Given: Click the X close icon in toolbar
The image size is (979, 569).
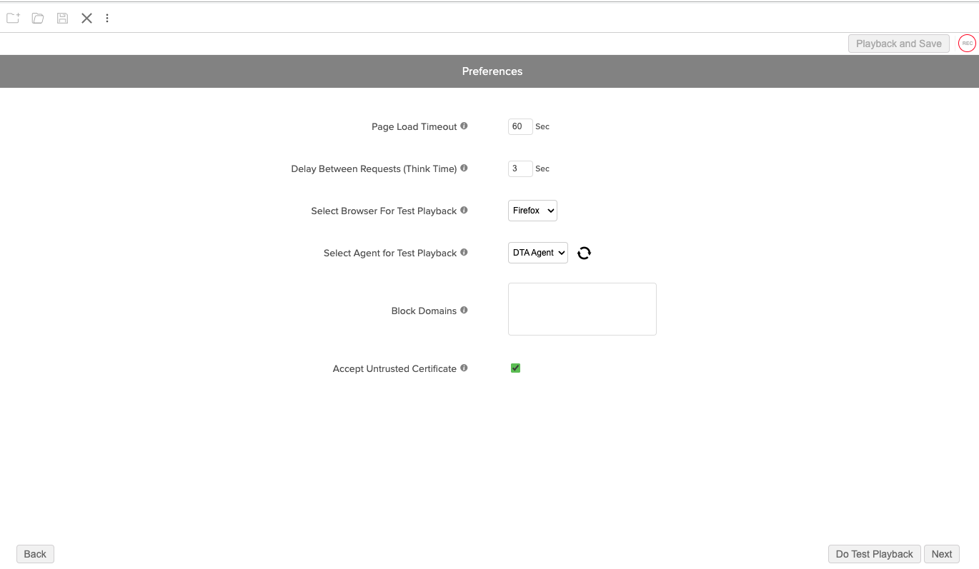Looking at the screenshot, I should point(86,18).
